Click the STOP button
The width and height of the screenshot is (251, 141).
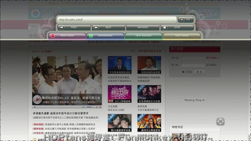[177, 28]
